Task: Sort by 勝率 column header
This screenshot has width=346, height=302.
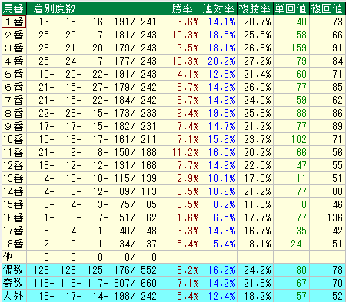Action: (x=183, y=8)
